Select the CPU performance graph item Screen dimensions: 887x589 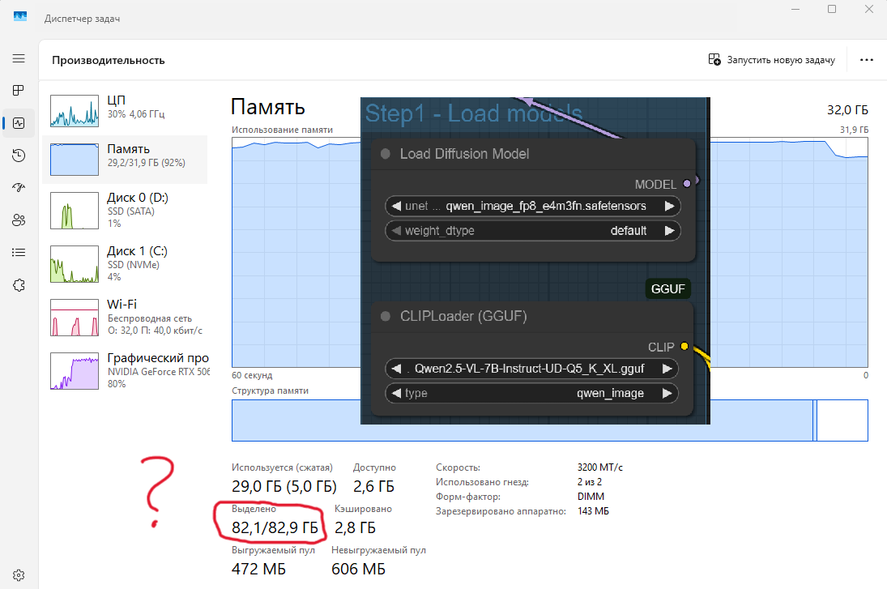pos(125,110)
